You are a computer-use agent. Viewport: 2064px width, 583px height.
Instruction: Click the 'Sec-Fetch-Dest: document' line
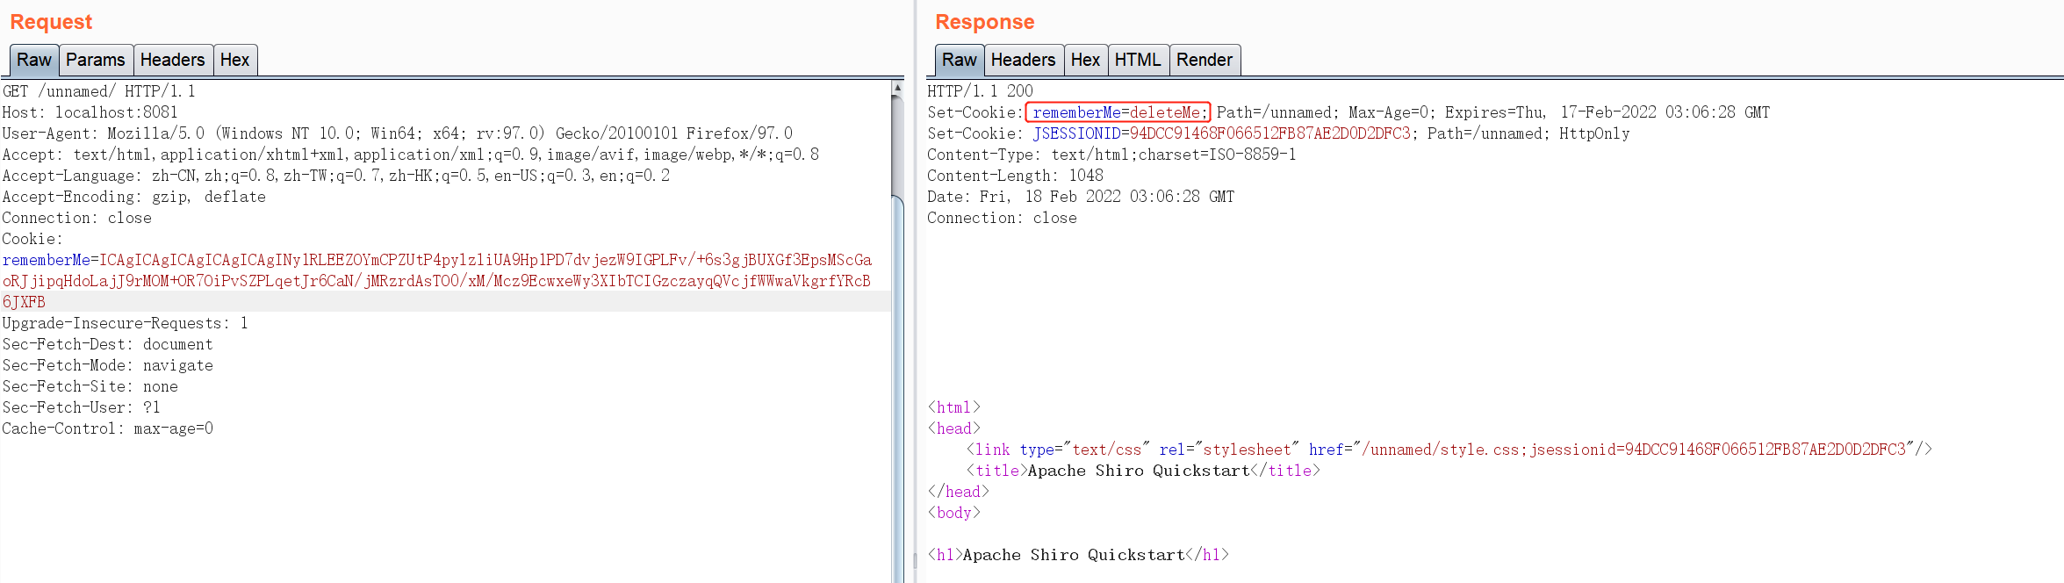pos(108,344)
